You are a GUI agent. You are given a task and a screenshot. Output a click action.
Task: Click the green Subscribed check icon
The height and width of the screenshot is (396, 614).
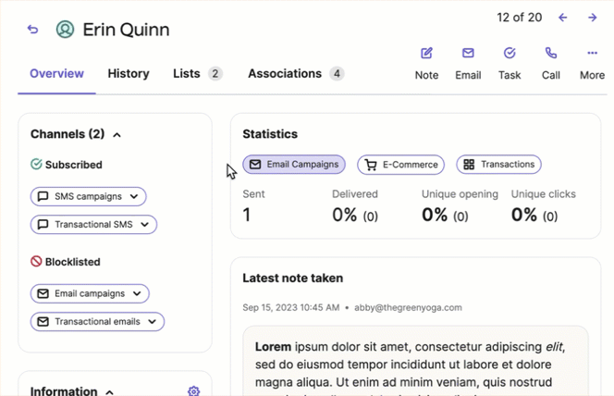36,164
